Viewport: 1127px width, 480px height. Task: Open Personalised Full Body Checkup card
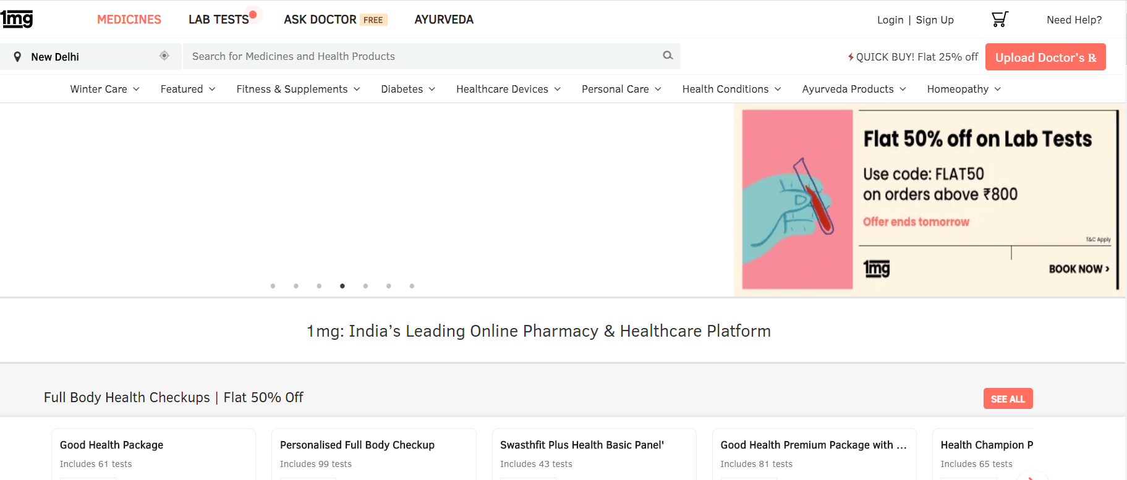coord(373,454)
